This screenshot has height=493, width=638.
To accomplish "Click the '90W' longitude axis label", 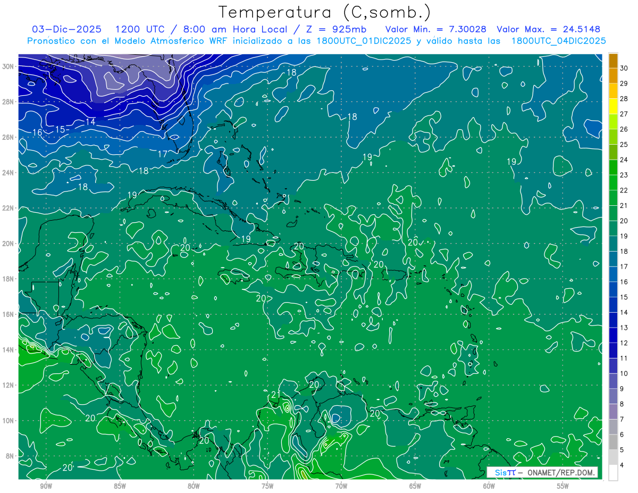I will point(46,486).
